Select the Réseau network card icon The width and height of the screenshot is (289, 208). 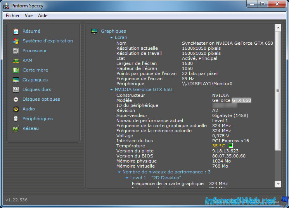click(16, 128)
